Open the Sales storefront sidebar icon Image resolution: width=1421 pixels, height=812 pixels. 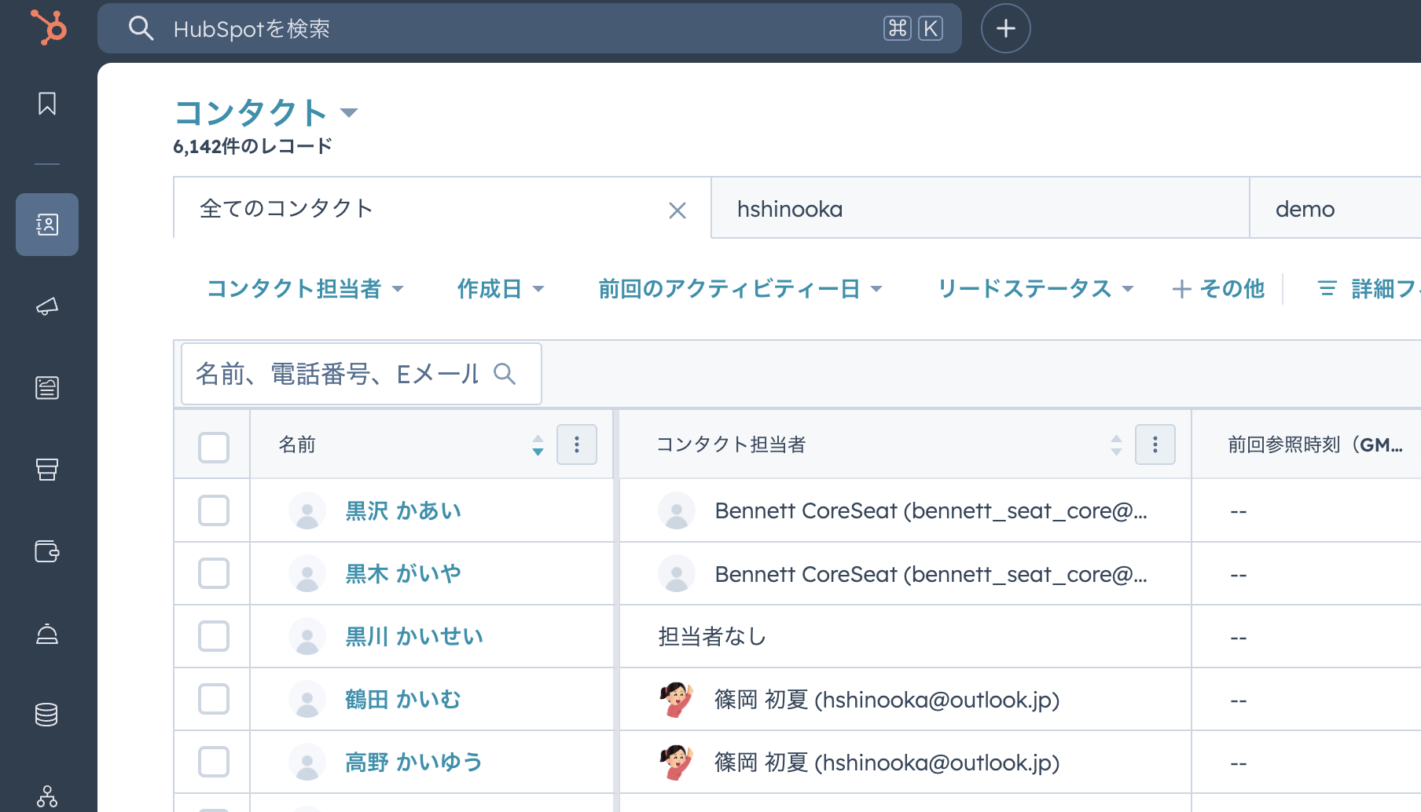point(47,470)
